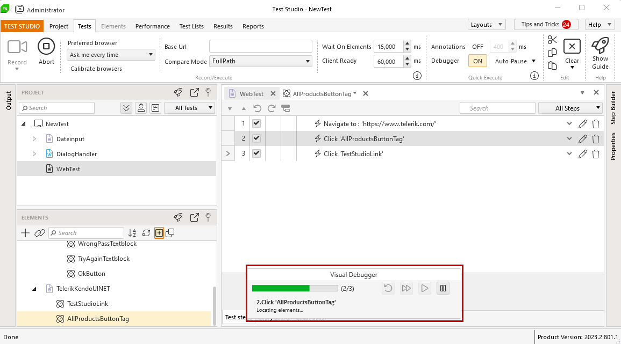Click the link elements chain icon
This screenshot has height=344, width=621.
tap(40, 233)
